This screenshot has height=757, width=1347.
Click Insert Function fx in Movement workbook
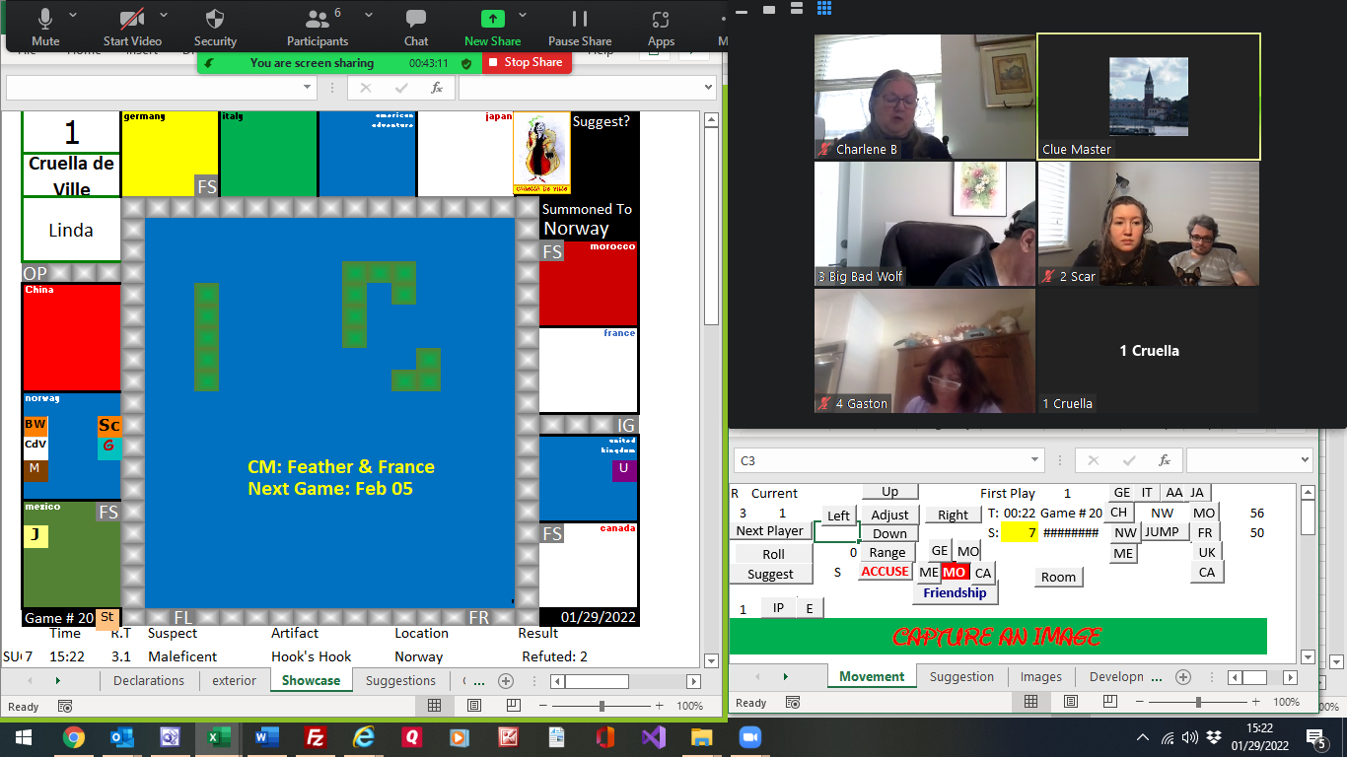(x=1165, y=460)
